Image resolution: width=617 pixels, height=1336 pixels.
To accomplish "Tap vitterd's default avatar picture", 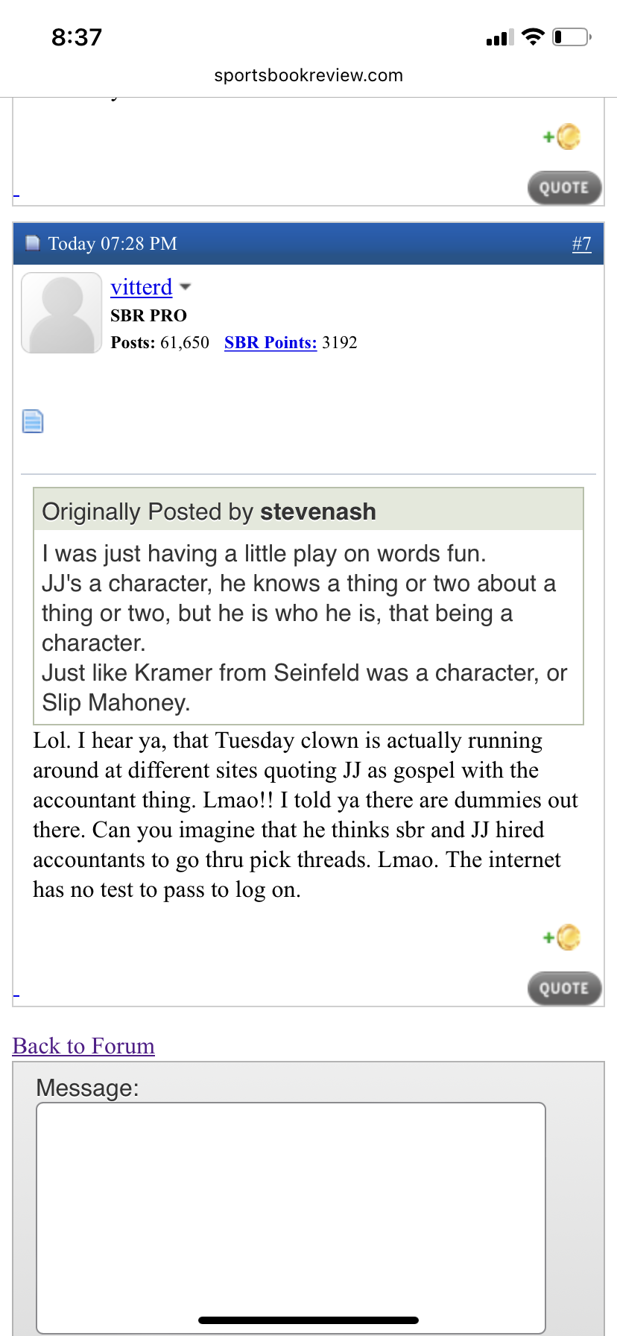I will pos(61,312).
